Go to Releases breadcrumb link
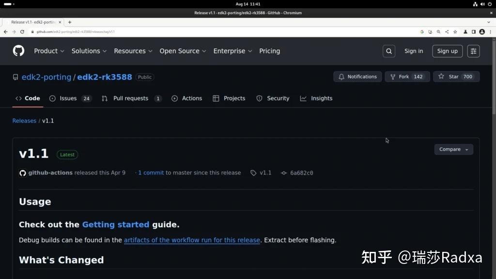The height and width of the screenshot is (279, 496). pyautogui.click(x=24, y=121)
